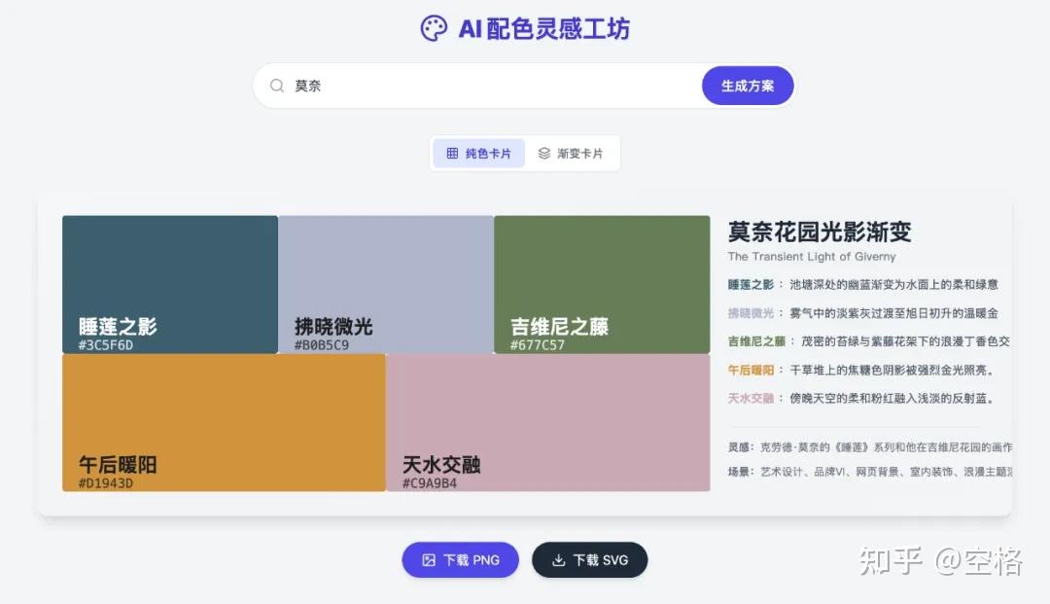Click download arrow icon on 下载 SVG

point(558,560)
